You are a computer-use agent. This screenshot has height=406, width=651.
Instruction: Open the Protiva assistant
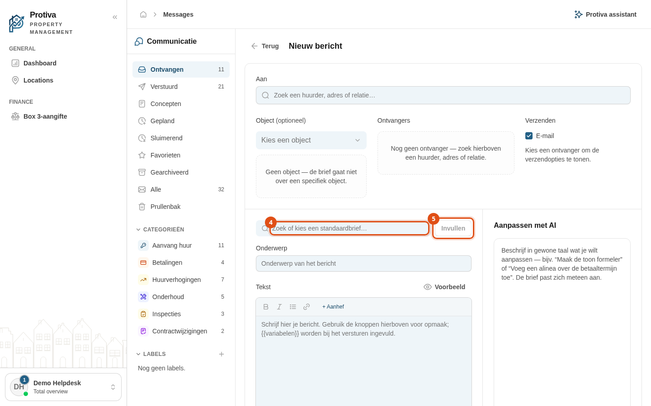point(605,14)
